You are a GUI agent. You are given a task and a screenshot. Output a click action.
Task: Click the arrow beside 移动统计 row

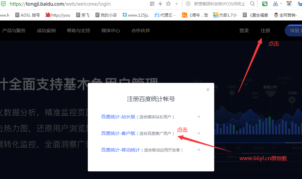(x=199, y=150)
